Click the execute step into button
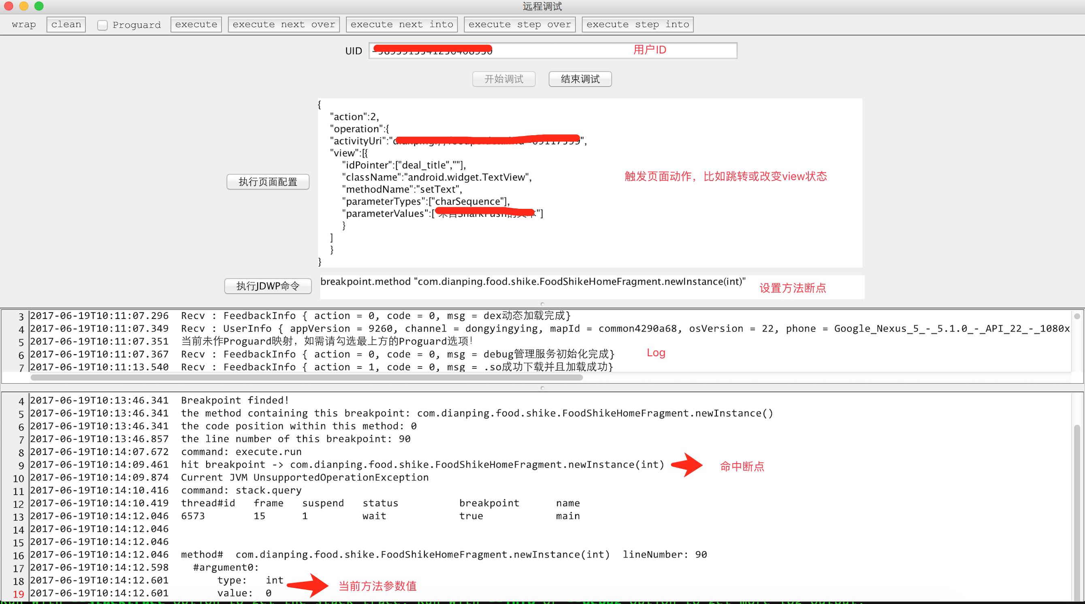The width and height of the screenshot is (1085, 604). (638, 24)
